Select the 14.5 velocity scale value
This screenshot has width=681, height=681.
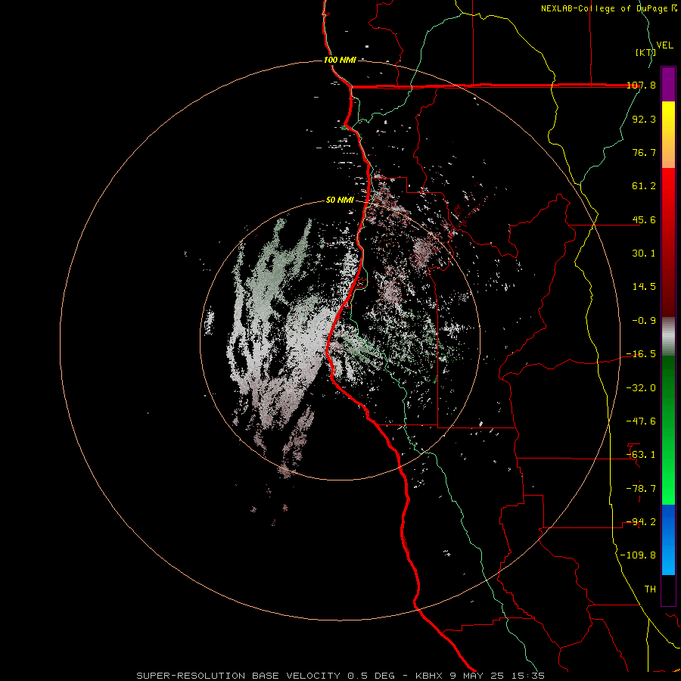644,287
